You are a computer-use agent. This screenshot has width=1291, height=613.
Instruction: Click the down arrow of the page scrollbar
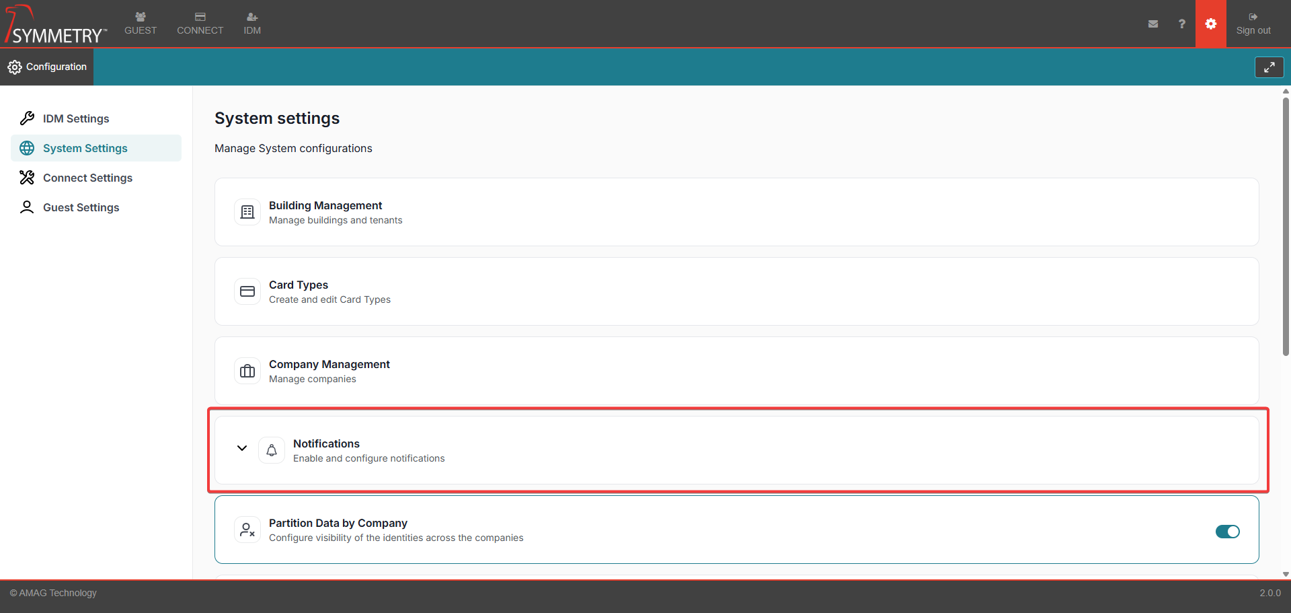point(1286,574)
